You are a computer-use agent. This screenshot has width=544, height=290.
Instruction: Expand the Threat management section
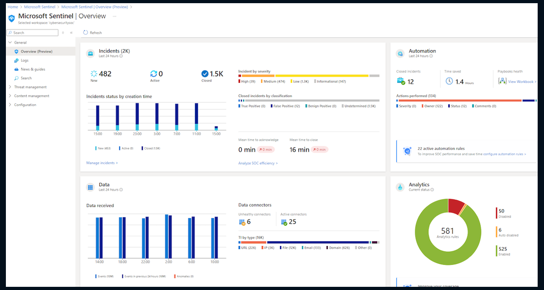[10, 87]
